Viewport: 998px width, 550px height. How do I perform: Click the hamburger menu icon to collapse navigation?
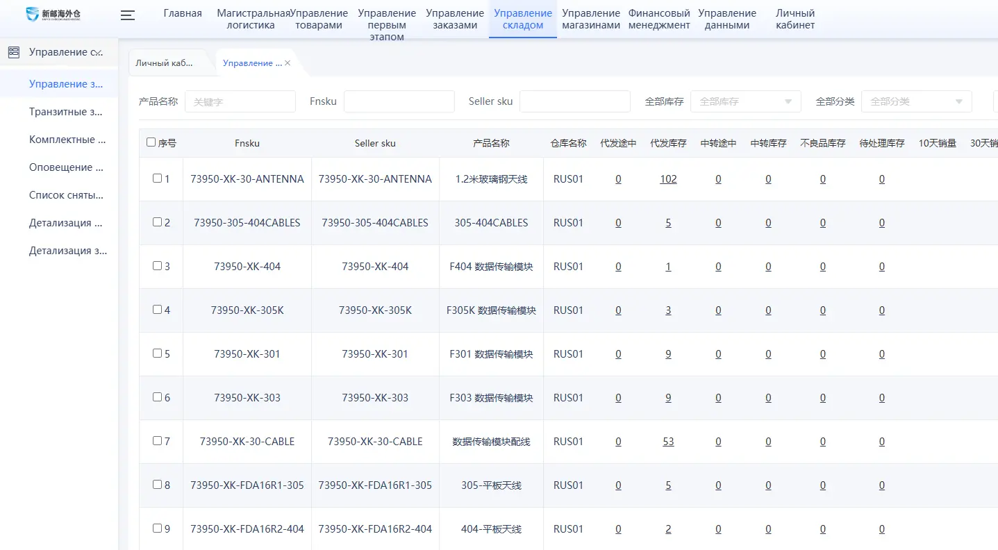point(128,15)
